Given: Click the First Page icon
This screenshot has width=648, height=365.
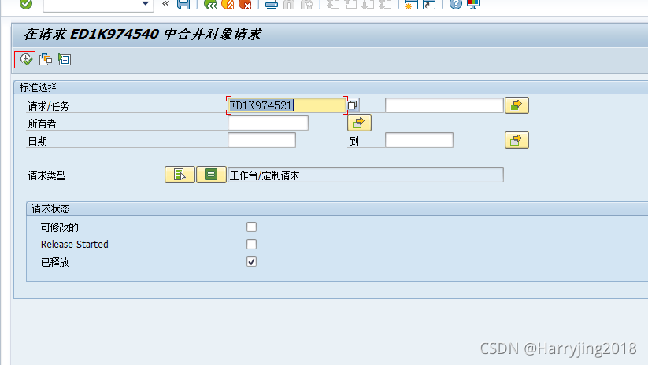Looking at the screenshot, I should (333, 4).
